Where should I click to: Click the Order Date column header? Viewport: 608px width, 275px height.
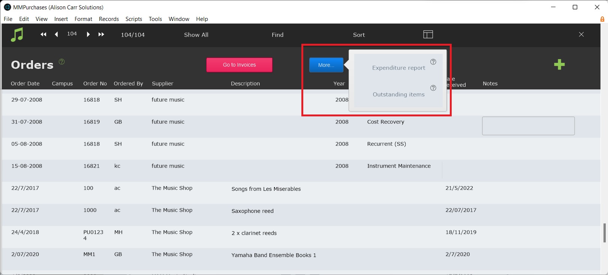(25, 83)
